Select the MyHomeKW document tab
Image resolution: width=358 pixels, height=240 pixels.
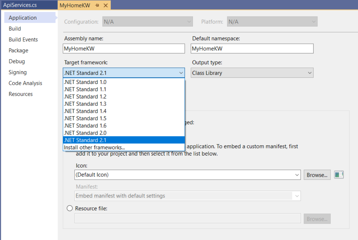pos(75,5)
